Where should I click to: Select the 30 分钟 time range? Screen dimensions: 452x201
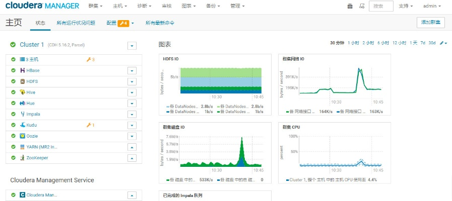click(x=337, y=43)
